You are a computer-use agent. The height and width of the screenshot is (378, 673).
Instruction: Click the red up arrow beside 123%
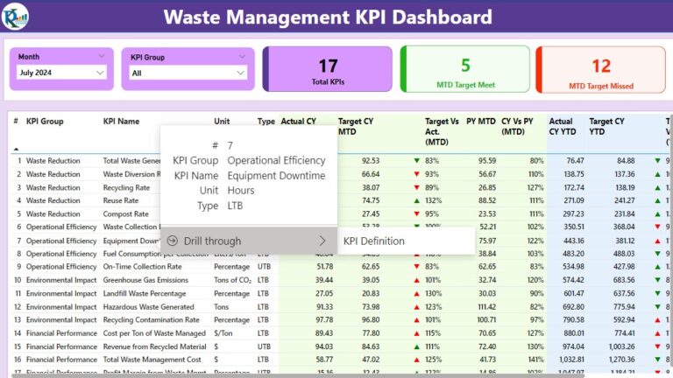416,307
